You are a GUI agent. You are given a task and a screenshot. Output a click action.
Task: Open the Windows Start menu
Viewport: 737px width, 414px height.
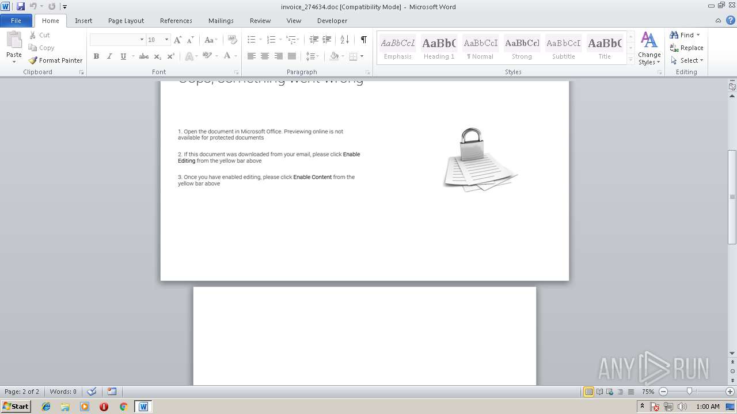point(16,407)
